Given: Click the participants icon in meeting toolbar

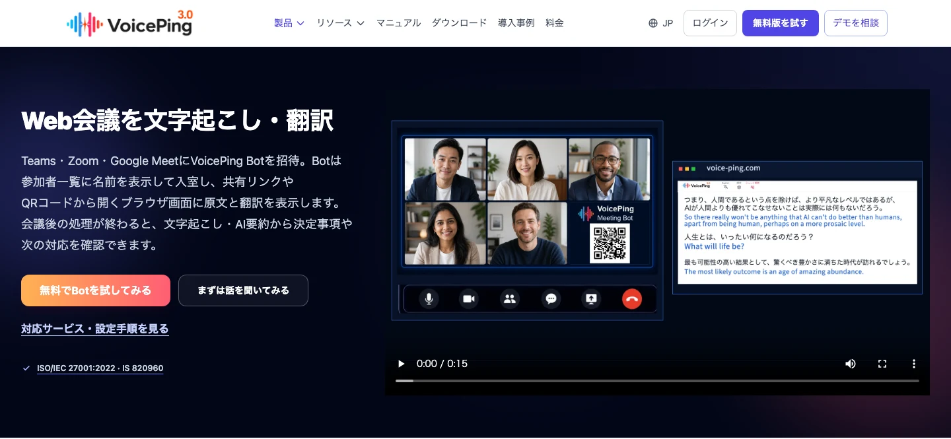Looking at the screenshot, I should pyautogui.click(x=510, y=299).
